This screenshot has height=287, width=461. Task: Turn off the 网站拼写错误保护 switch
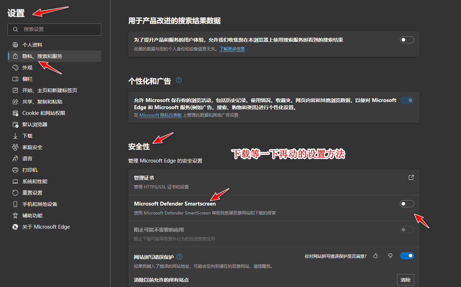407,256
